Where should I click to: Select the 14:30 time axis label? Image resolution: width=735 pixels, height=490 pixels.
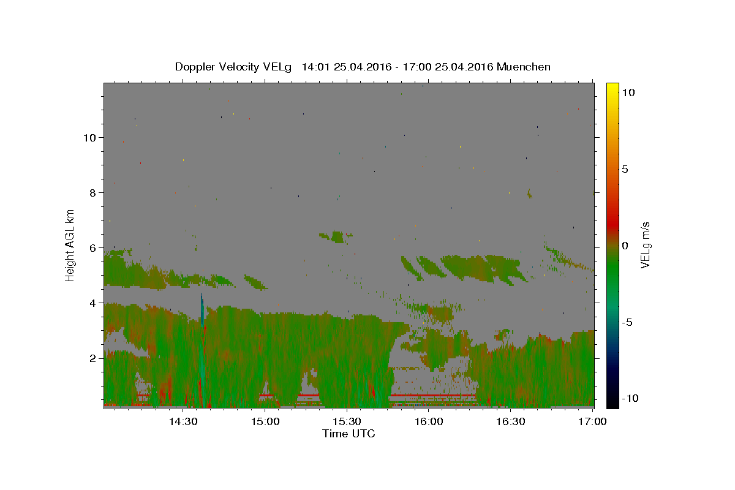coord(183,421)
